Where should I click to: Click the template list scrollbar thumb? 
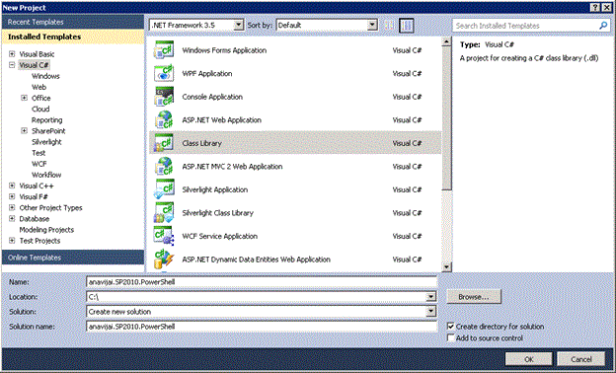pos(446,118)
